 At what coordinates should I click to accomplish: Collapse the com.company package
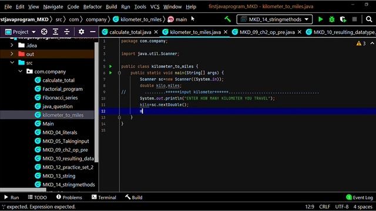coord(21,71)
